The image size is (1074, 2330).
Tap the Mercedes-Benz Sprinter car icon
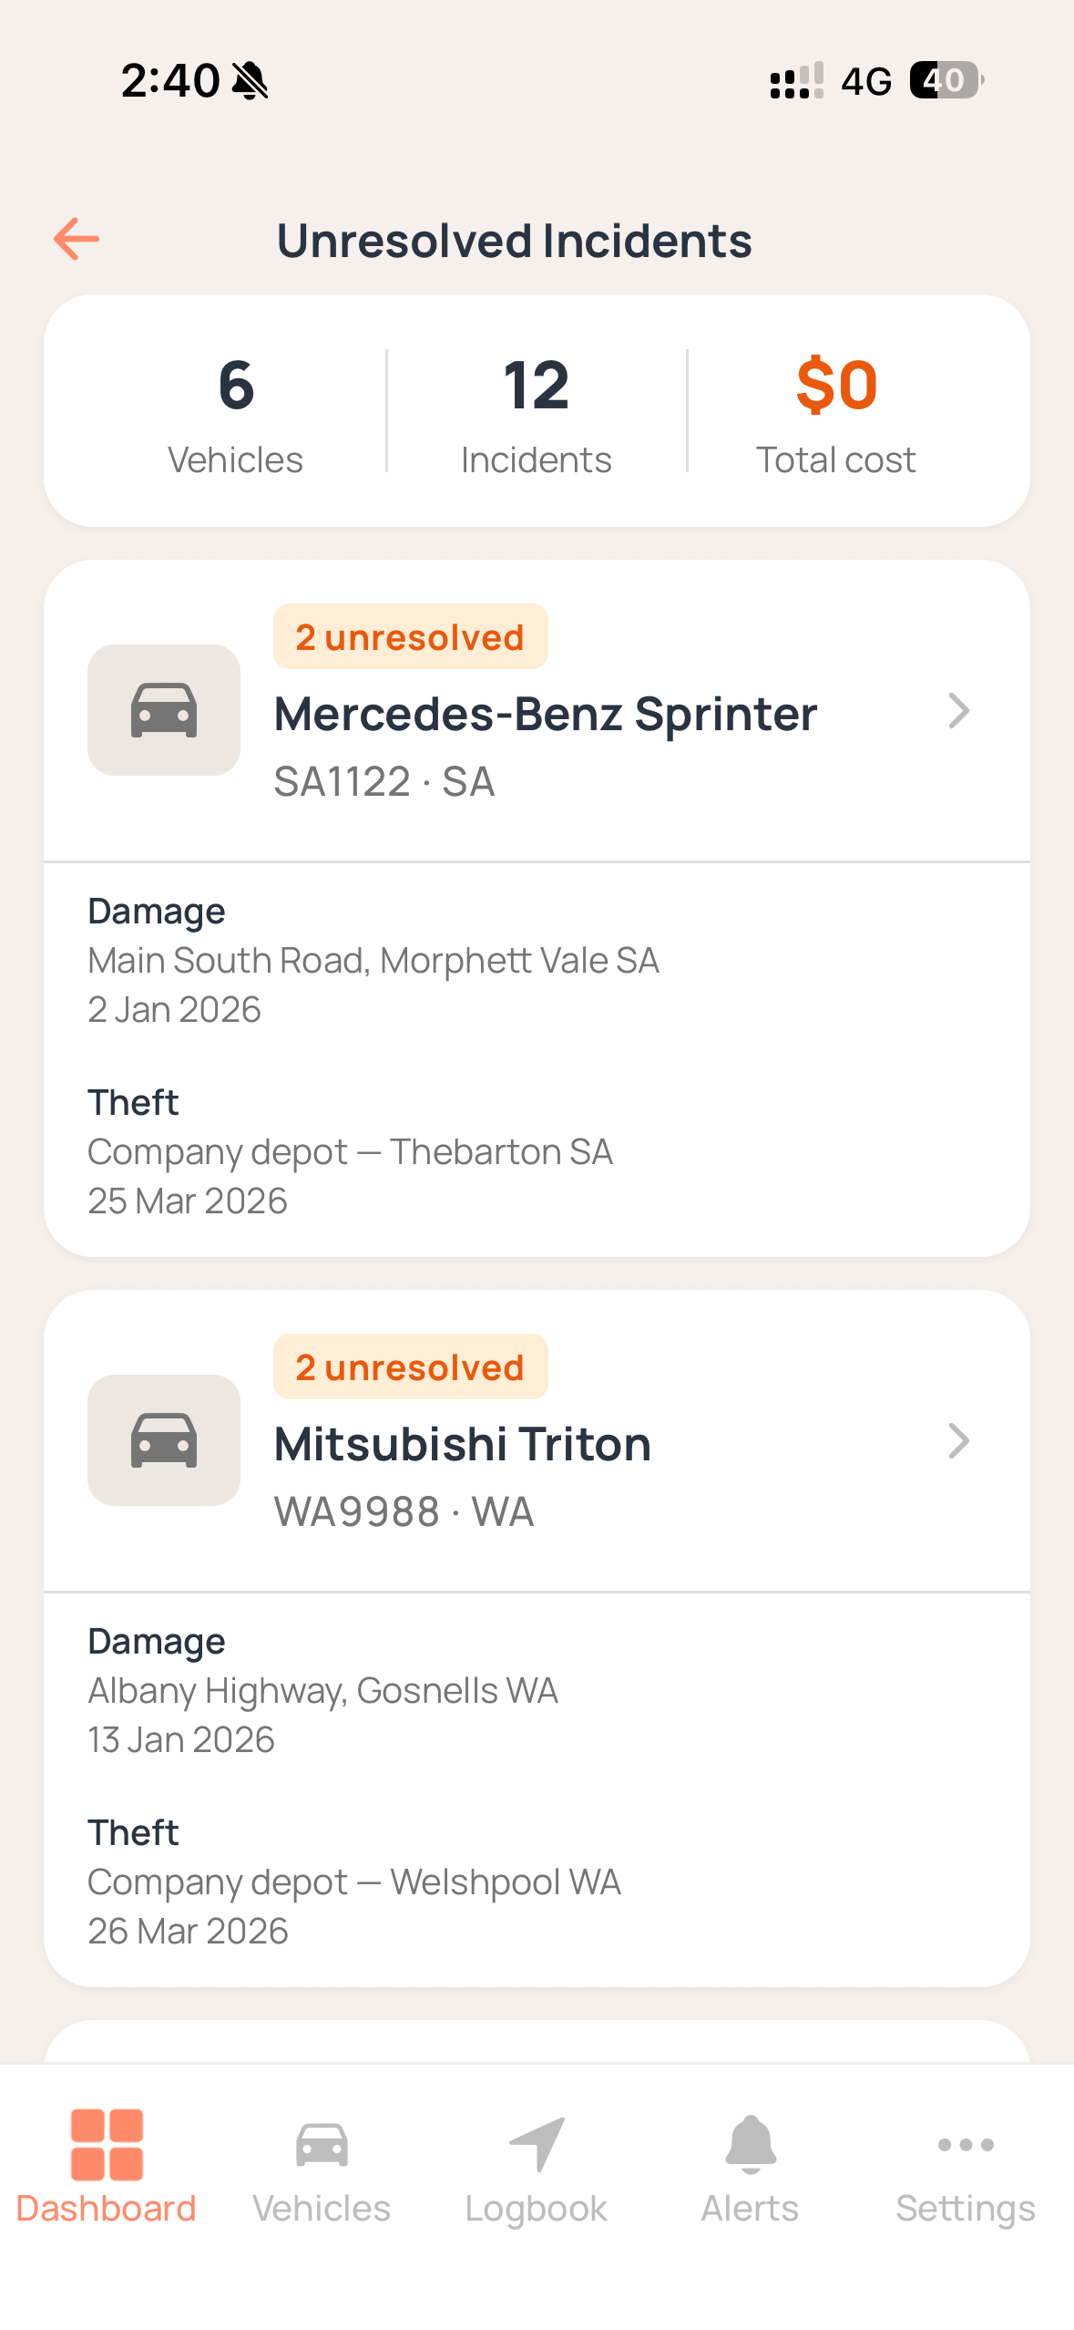(164, 710)
